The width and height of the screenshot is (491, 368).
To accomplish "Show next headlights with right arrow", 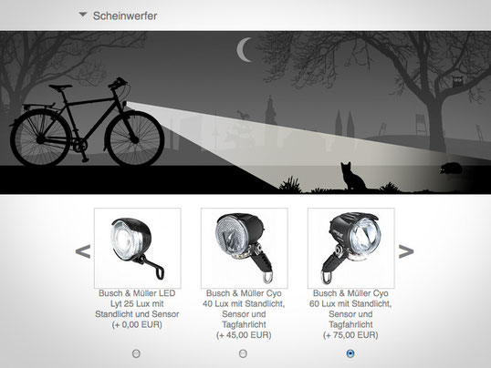I will [x=406, y=251].
